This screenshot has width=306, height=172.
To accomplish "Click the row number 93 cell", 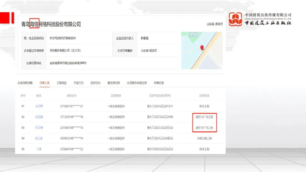I will [23, 128].
